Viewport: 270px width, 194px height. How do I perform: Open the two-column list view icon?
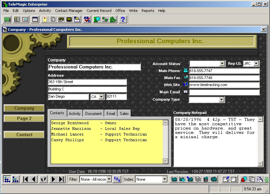(17, 19)
